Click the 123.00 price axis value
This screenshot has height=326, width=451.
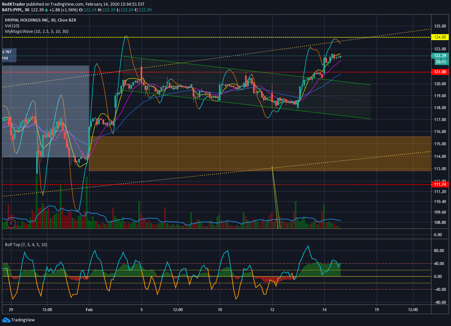tap(440, 49)
